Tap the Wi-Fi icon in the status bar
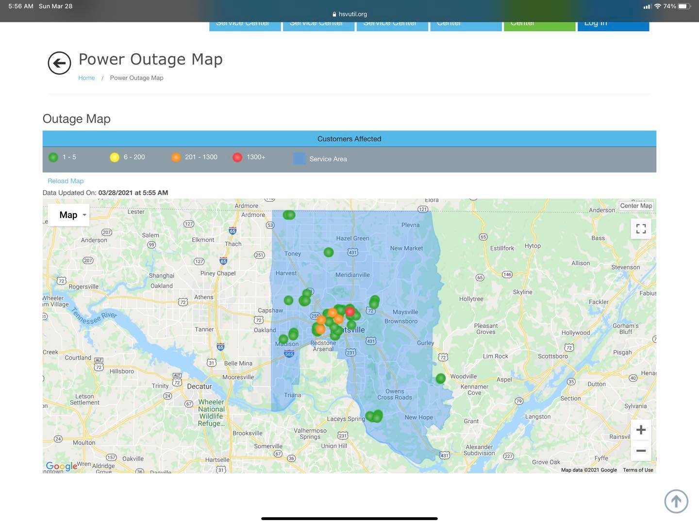The height and width of the screenshot is (524, 699). pos(658,6)
